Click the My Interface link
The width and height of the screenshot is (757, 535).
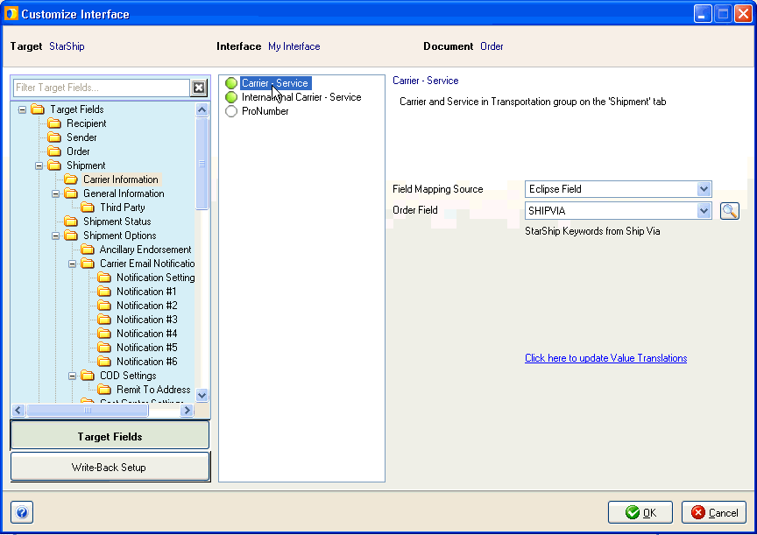point(294,46)
